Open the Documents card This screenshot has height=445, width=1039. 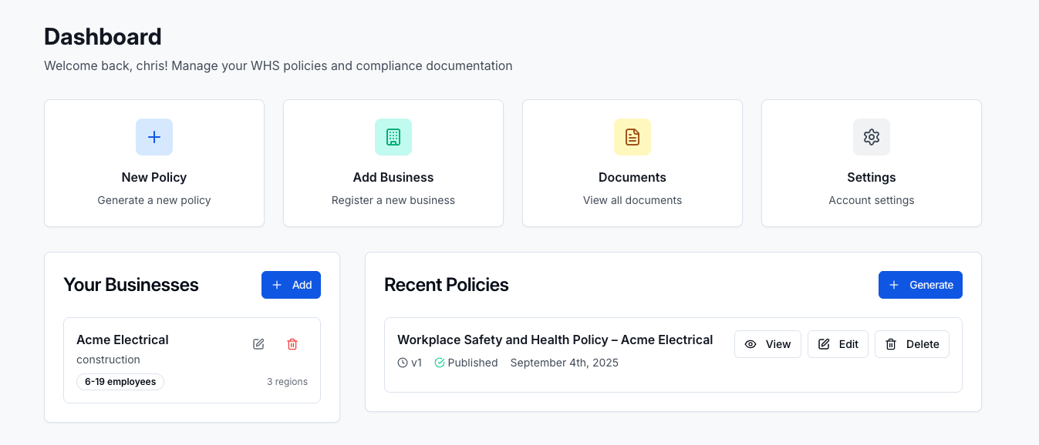click(x=633, y=163)
